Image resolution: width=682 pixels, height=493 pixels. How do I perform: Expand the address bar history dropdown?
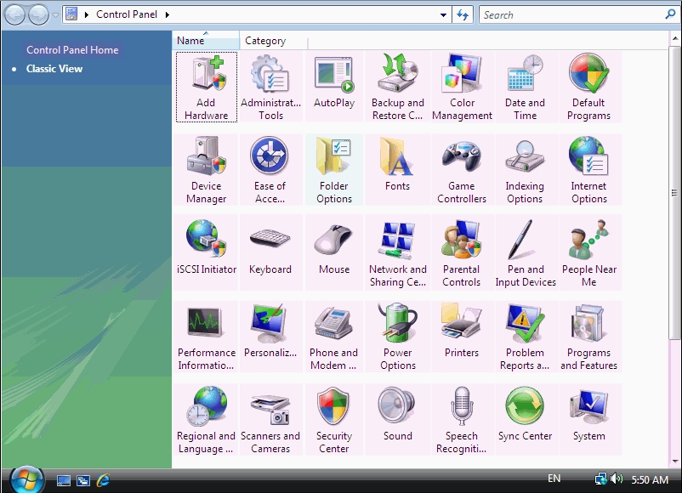pyautogui.click(x=443, y=14)
